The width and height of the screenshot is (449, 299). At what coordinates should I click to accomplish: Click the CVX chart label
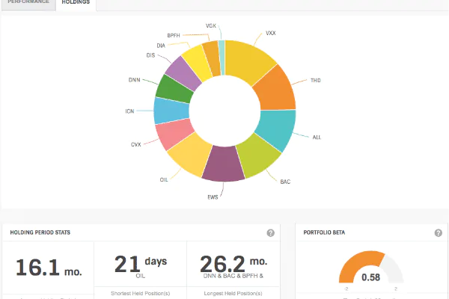[135, 144]
